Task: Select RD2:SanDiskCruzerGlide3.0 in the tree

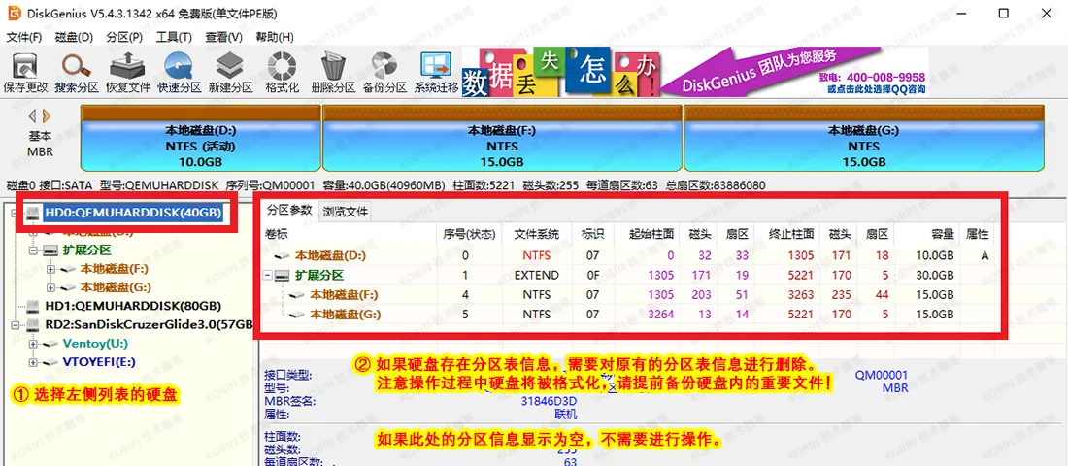Action: point(150,324)
